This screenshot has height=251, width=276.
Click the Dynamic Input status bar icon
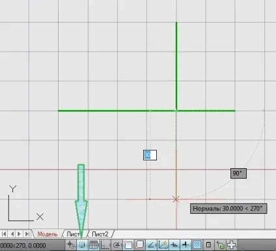(x=174, y=245)
